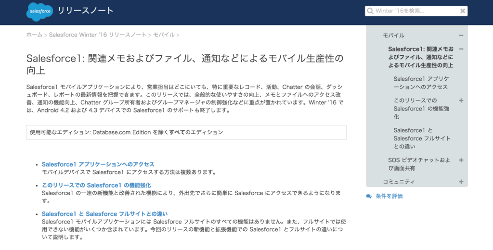Go to ホーム breadcrumb
Image resolution: width=493 pixels, height=250 pixels.
coord(34,35)
